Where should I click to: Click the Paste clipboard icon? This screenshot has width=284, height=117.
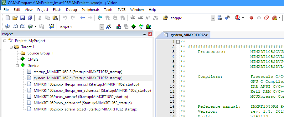point(55,18)
